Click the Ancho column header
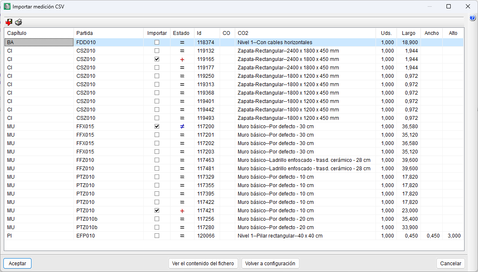The image size is (478, 272). point(432,33)
